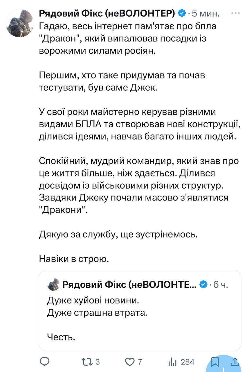Open the small avatar in the quoted post
This screenshot has height=372, width=247.
[53, 284]
